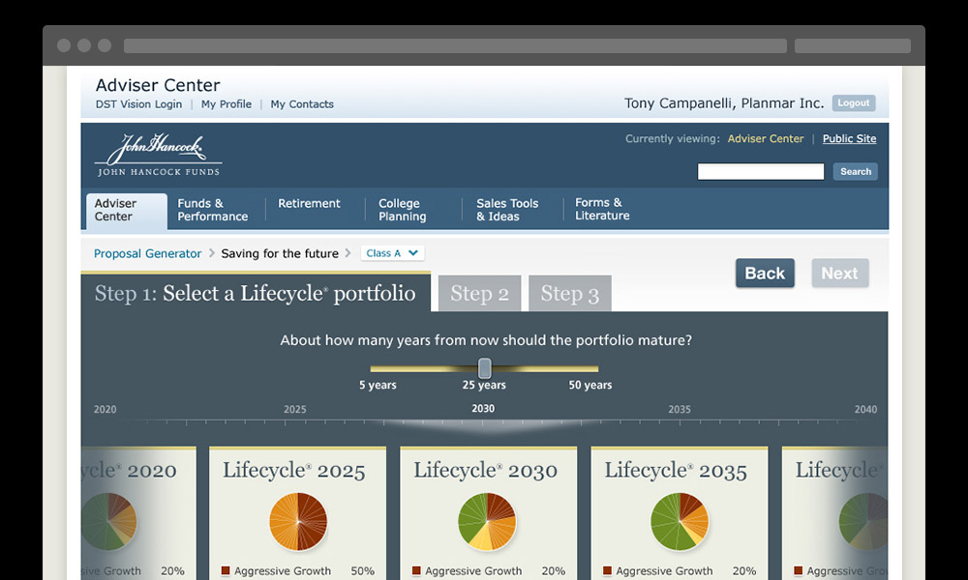
Task: Jump to 2020 on the timeline
Action: 105,409
